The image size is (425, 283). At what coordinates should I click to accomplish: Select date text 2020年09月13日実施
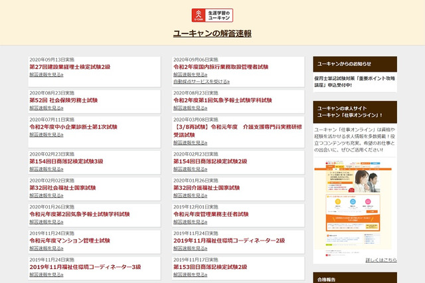[x=52, y=60]
